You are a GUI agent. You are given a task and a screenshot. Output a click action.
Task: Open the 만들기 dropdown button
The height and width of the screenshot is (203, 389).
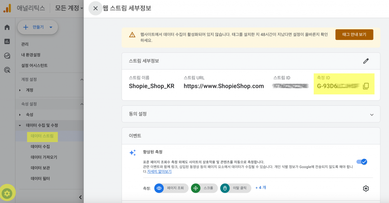pyautogui.click(x=38, y=27)
